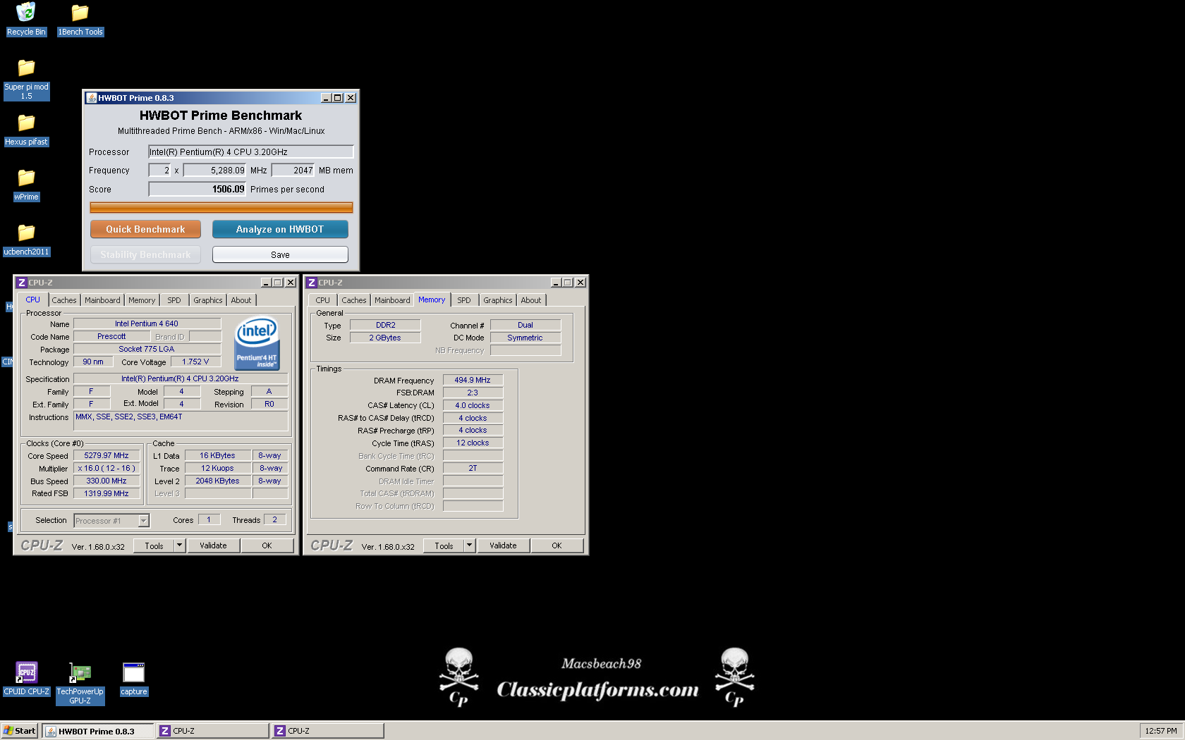Click the orange benchmark progress bar
Screen dimensions: 1185x740
tap(221, 207)
